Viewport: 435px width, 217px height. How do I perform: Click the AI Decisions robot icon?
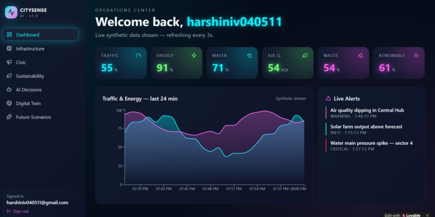coord(9,90)
